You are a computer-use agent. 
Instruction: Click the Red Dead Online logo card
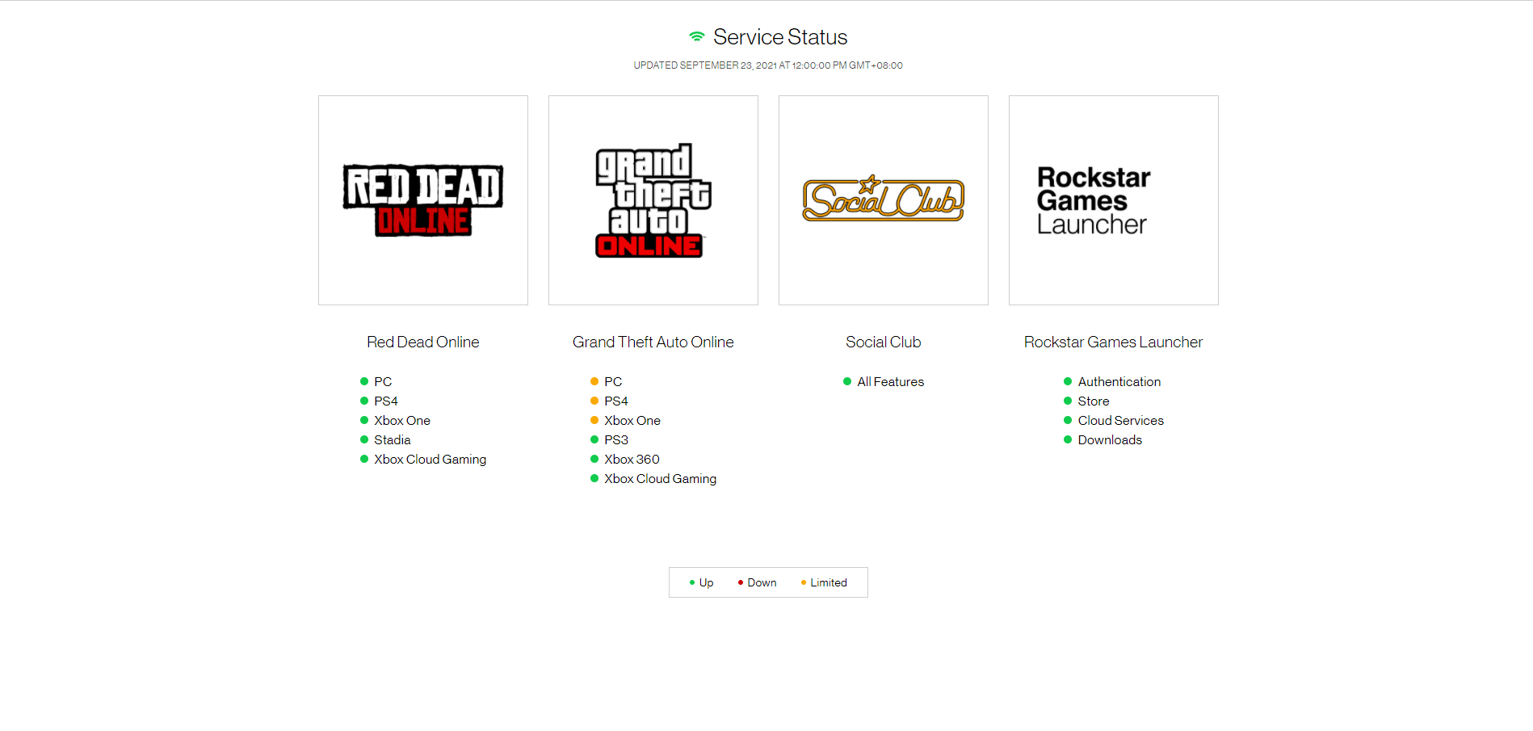(423, 200)
